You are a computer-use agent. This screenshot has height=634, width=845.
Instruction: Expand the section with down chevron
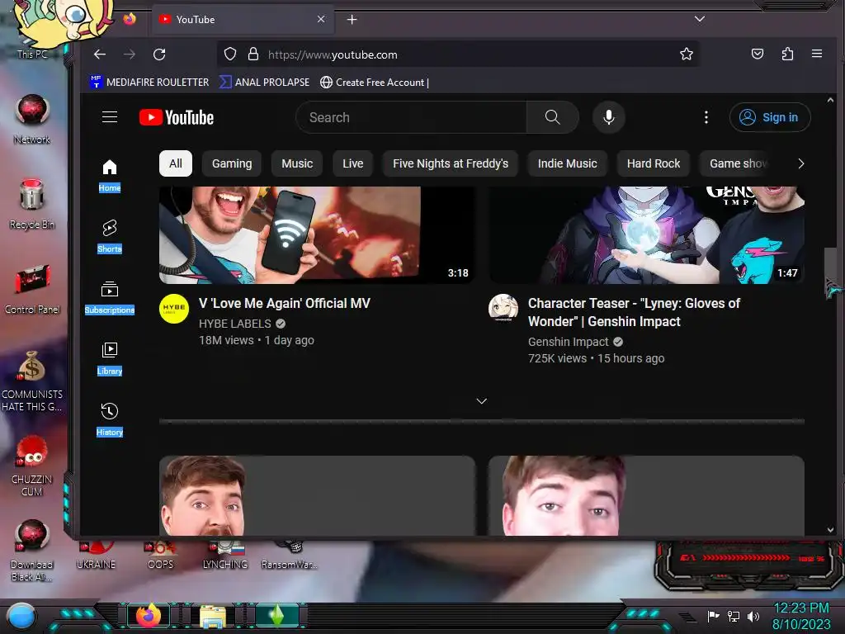pos(482,401)
